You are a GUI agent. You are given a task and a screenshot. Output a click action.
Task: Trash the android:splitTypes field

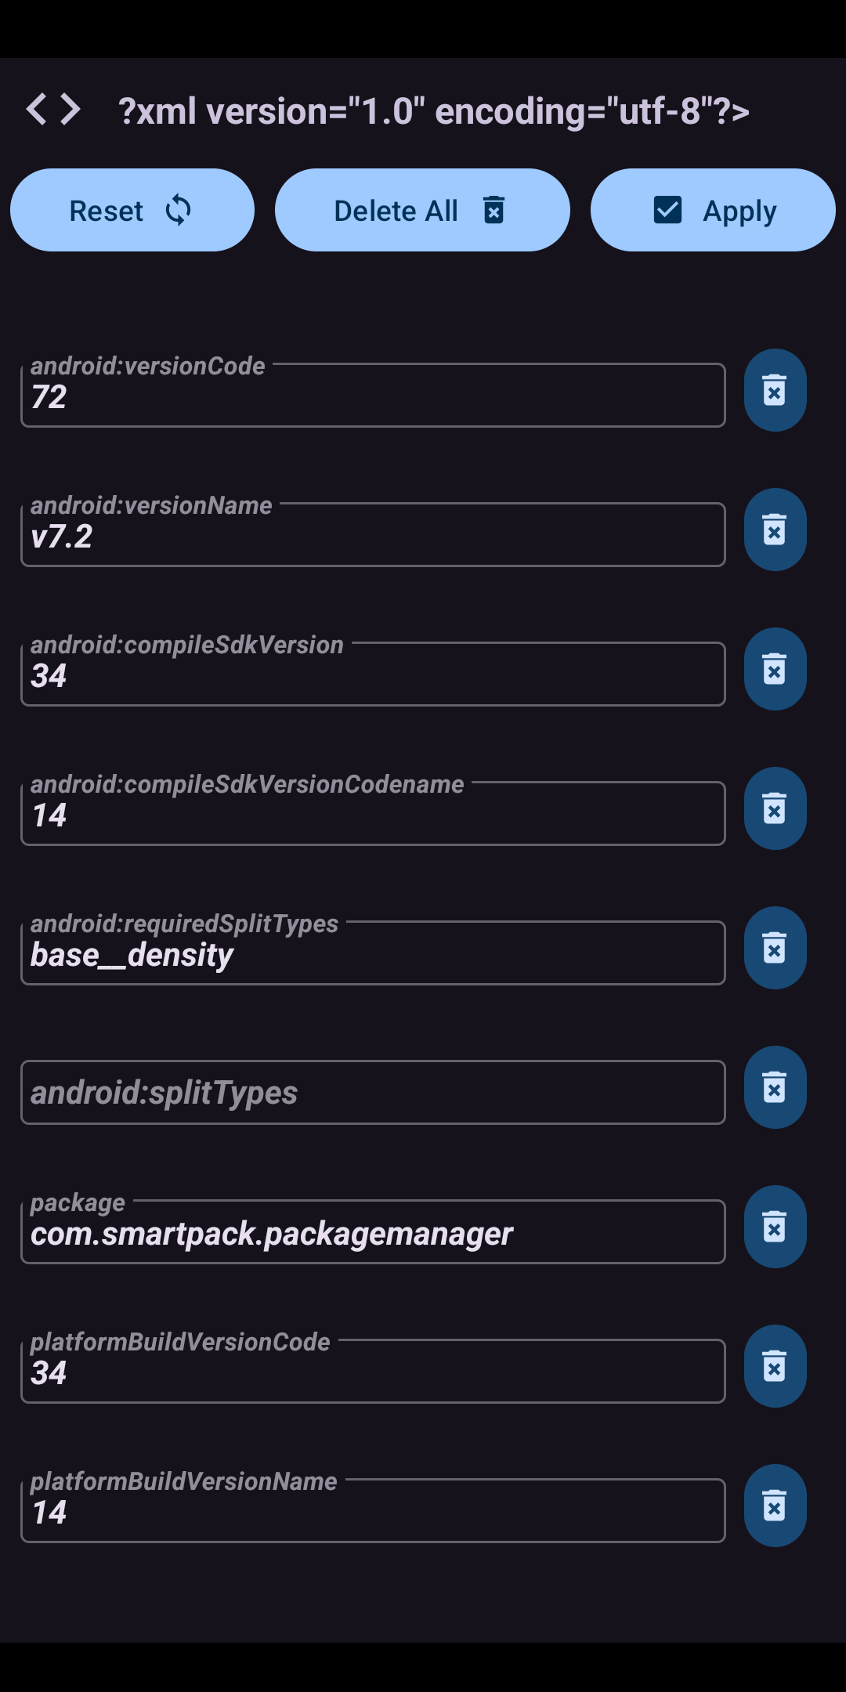[x=775, y=1087]
